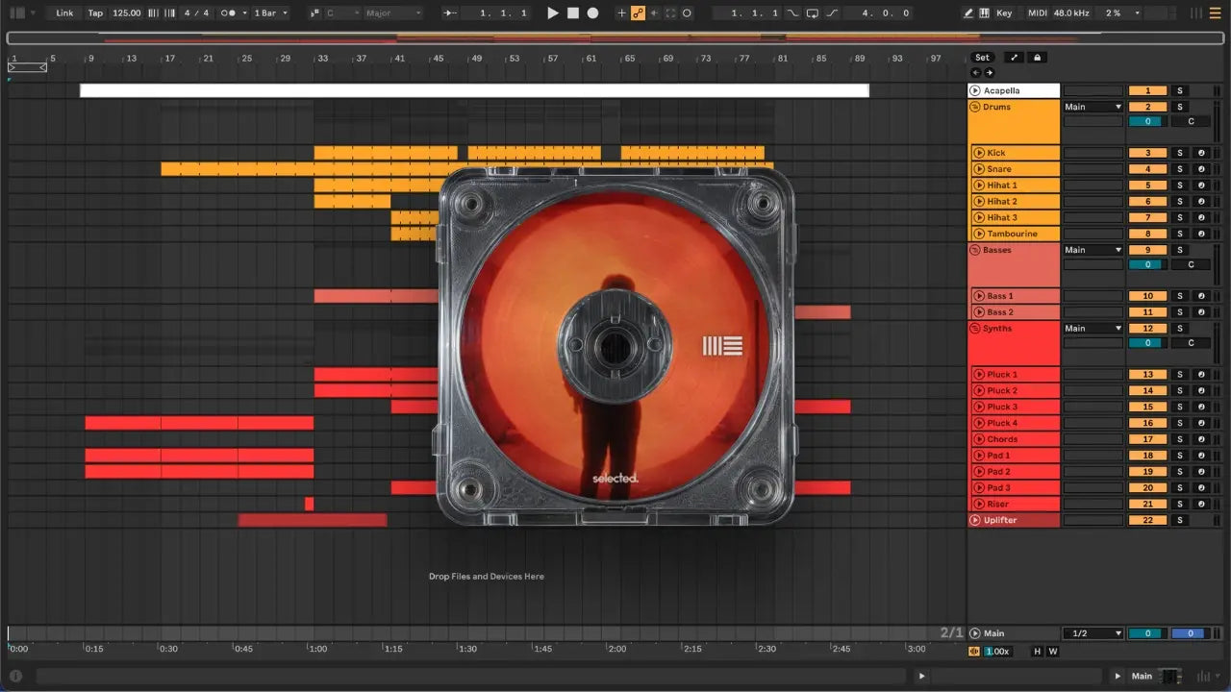1231x692 pixels.
Task: Click the Set locator button
Action: pyautogui.click(x=982, y=58)
